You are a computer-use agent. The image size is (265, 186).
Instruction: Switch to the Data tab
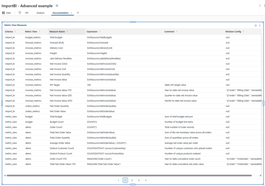[x=7, y=13]
